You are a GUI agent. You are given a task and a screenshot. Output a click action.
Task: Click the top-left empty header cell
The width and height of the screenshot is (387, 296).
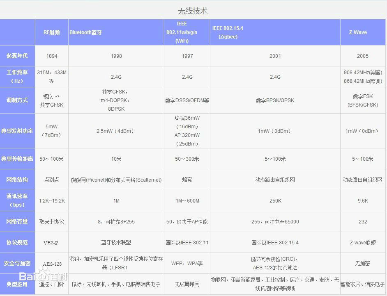tap(18, 32)
